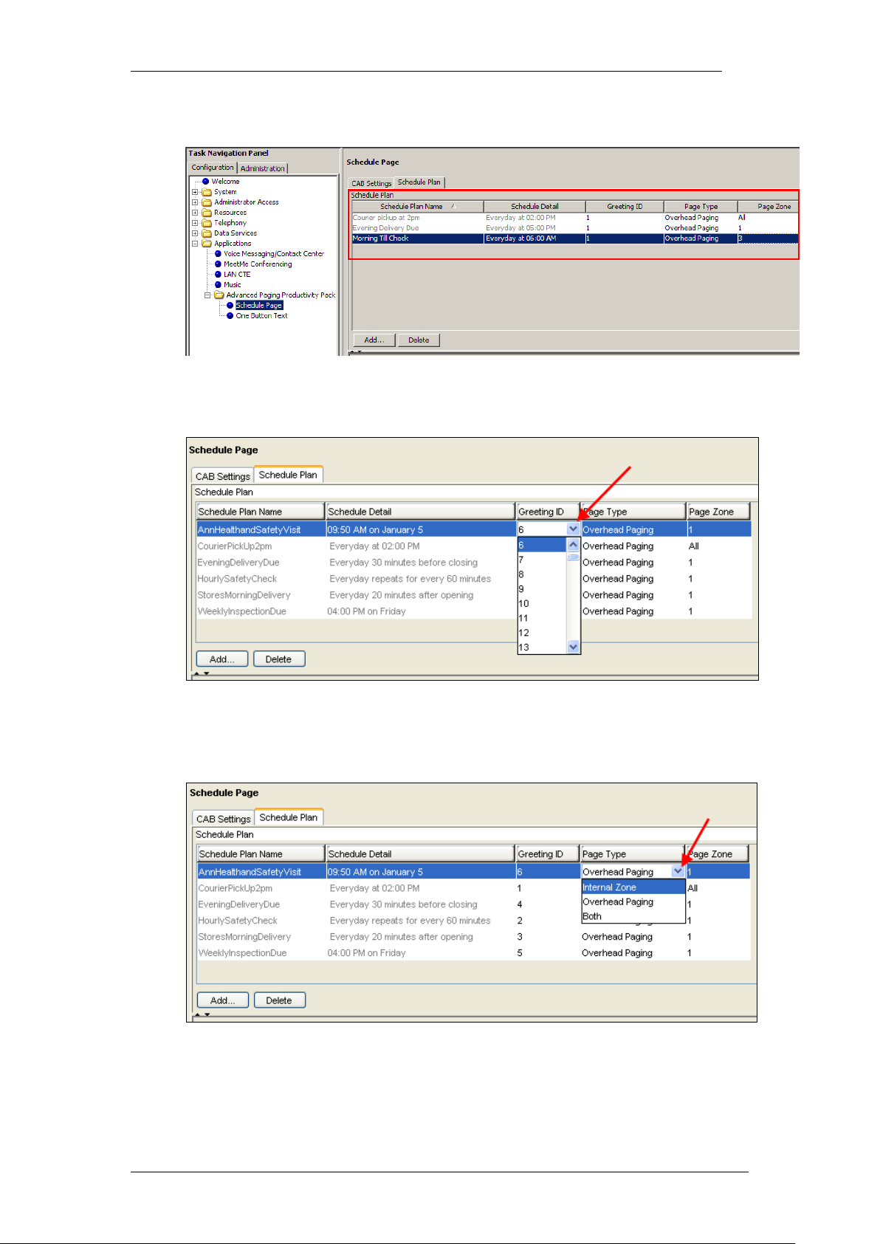
Task: Sort by Schedule Plan Name header beside the navigation panel
Action: pos(418,207)
